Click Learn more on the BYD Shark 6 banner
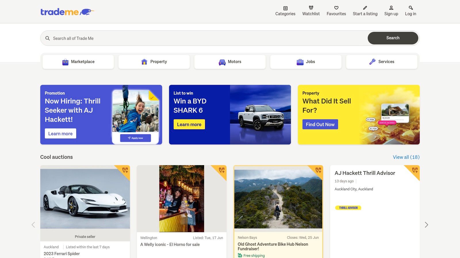Viewport: 460px width, 258px height. pos(189,124)
